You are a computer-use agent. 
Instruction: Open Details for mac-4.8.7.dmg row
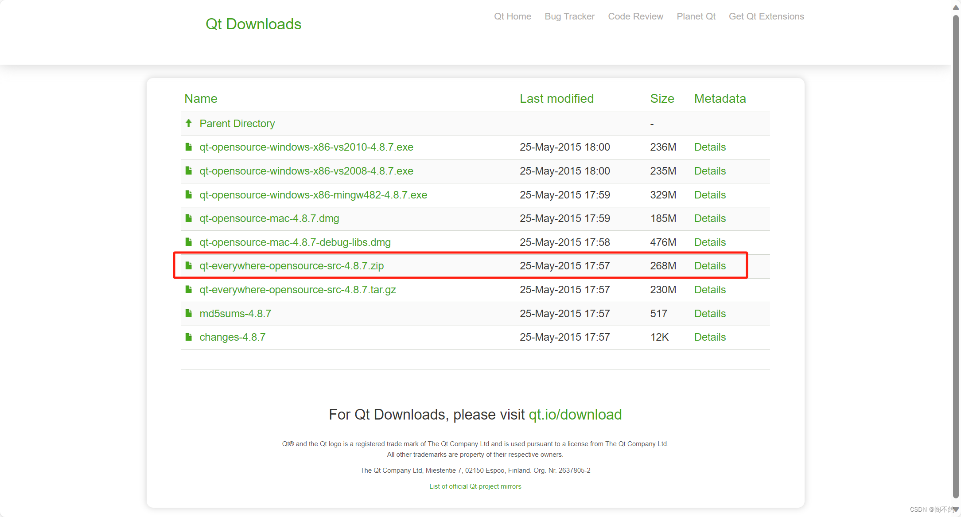pos(710,218)
